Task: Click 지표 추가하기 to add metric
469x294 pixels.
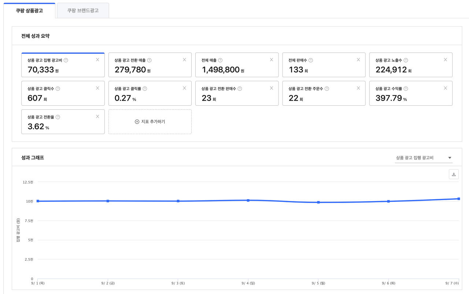Action: tap(150, 122)
